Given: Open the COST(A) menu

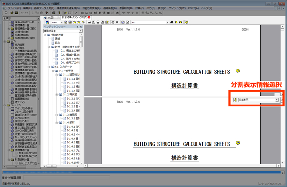Looking at the screenshot, I should coord(193,8).
